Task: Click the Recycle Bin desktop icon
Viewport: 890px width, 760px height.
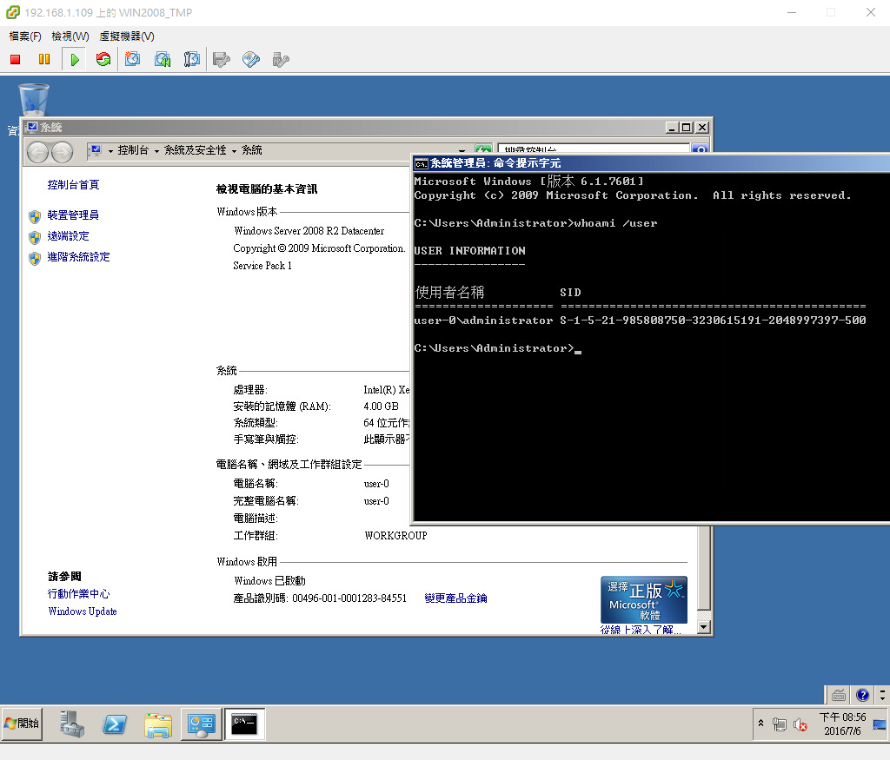Action: (x=34, y=101)
